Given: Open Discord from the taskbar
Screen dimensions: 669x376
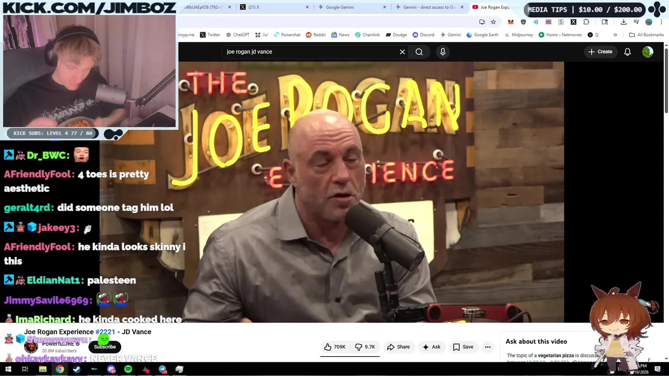Looking at the screenshot, I should [111, 369].
